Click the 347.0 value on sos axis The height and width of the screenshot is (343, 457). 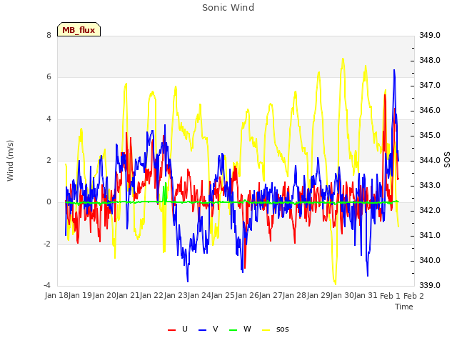[430, 86]
